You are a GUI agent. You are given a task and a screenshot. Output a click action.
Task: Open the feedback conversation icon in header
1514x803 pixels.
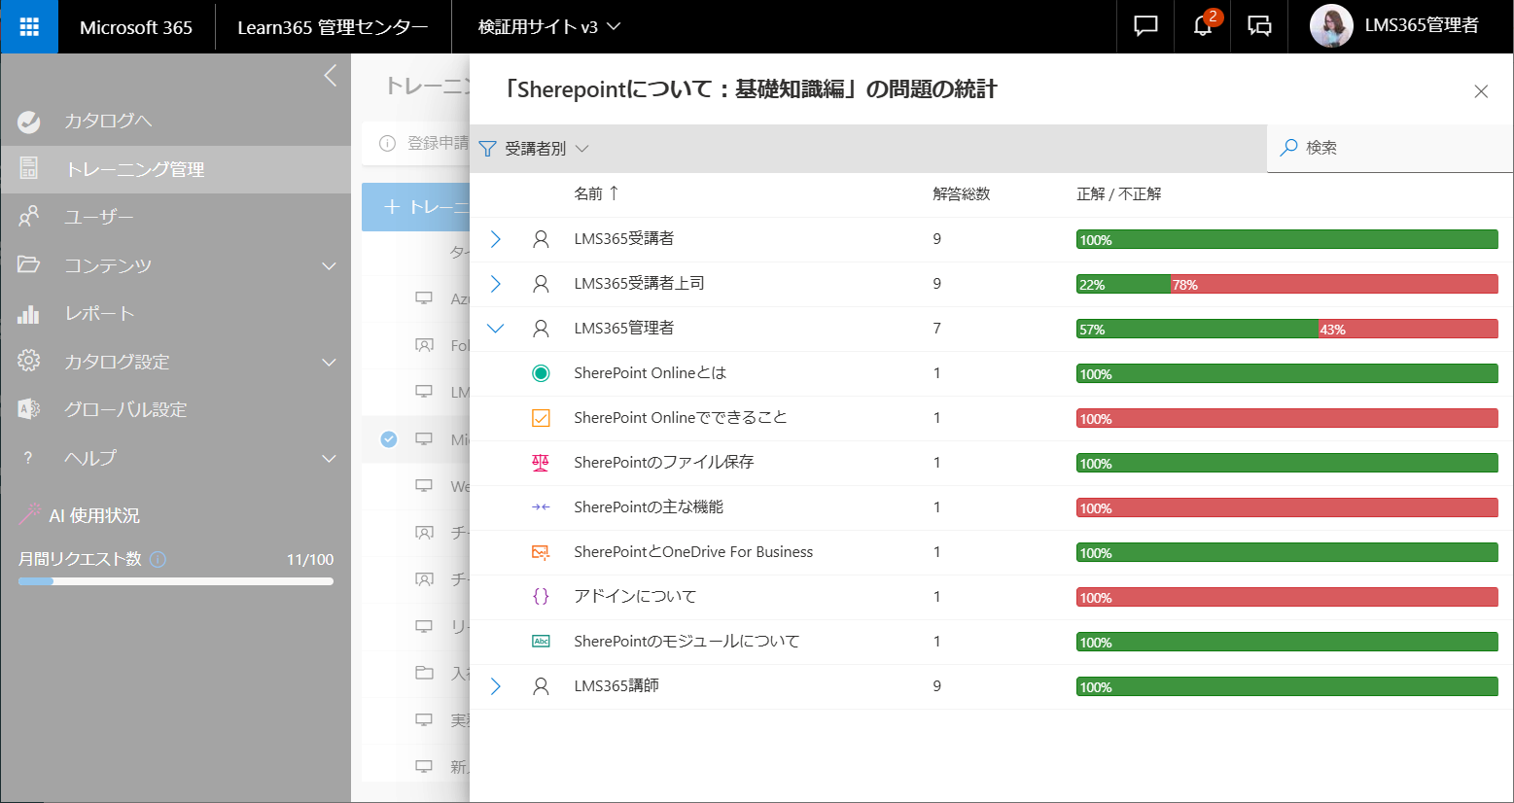pyautogui.click(x=1259, y=26)
